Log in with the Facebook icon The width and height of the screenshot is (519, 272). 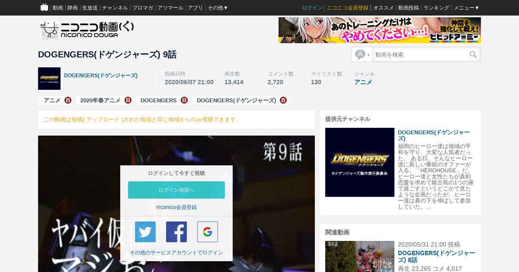[x=176, y=232]
